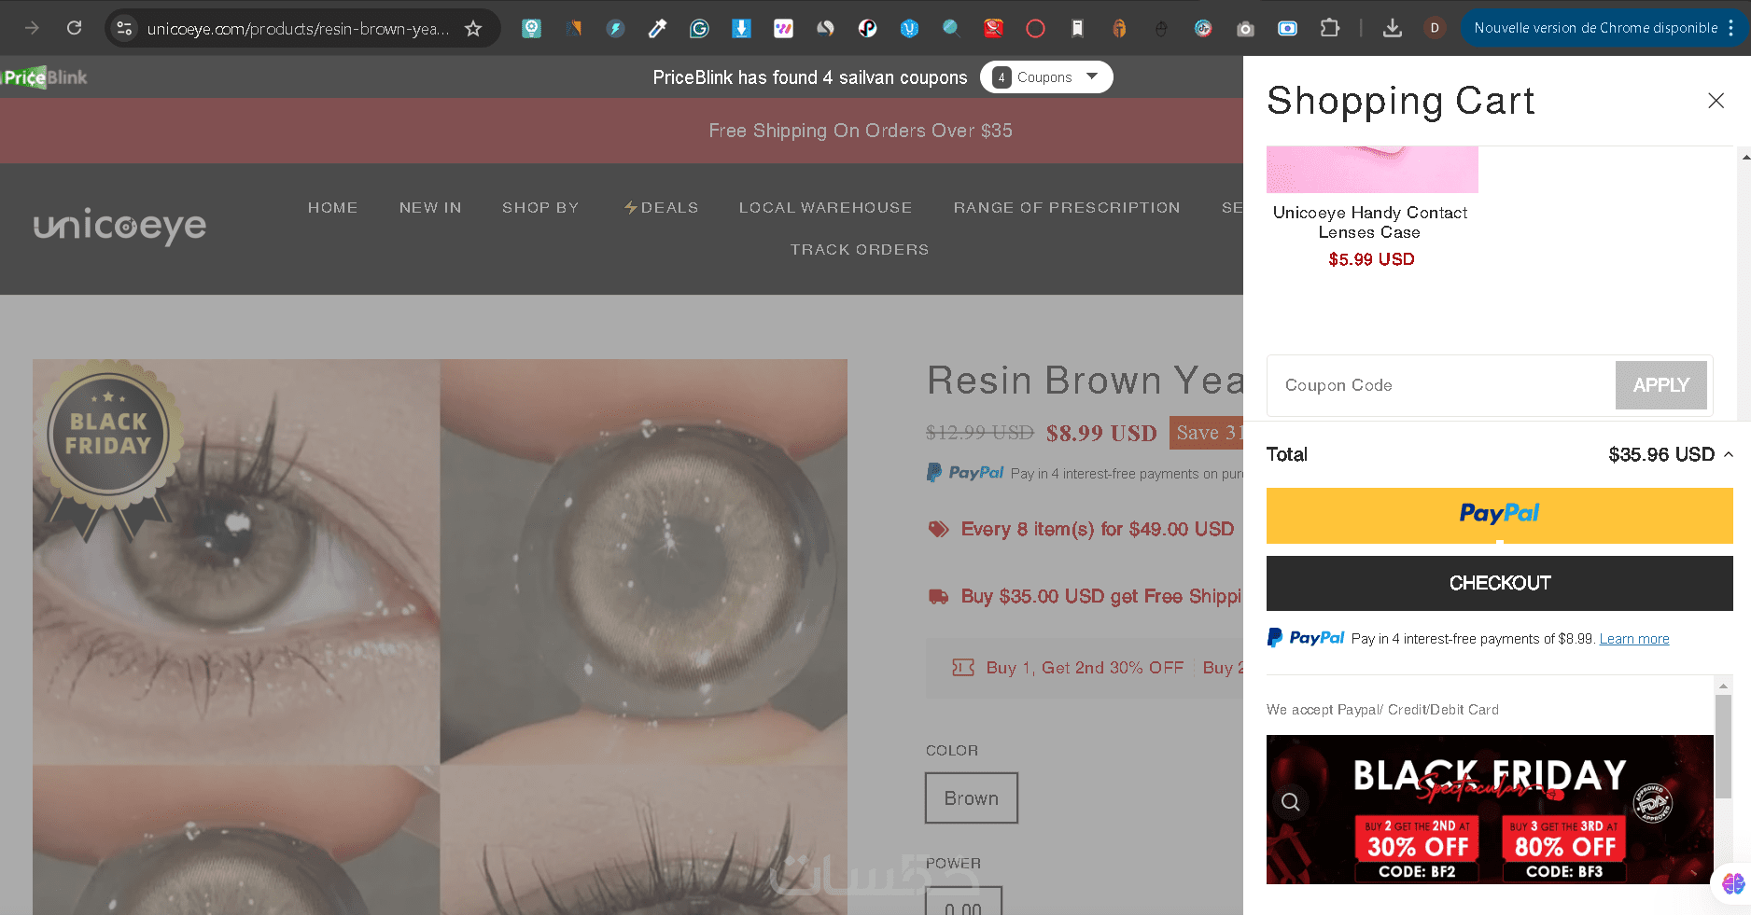Viewport: 1751px width, 915px height.
Task: Open the magnifying glass extension icon
Action: (x=951, y=28)
